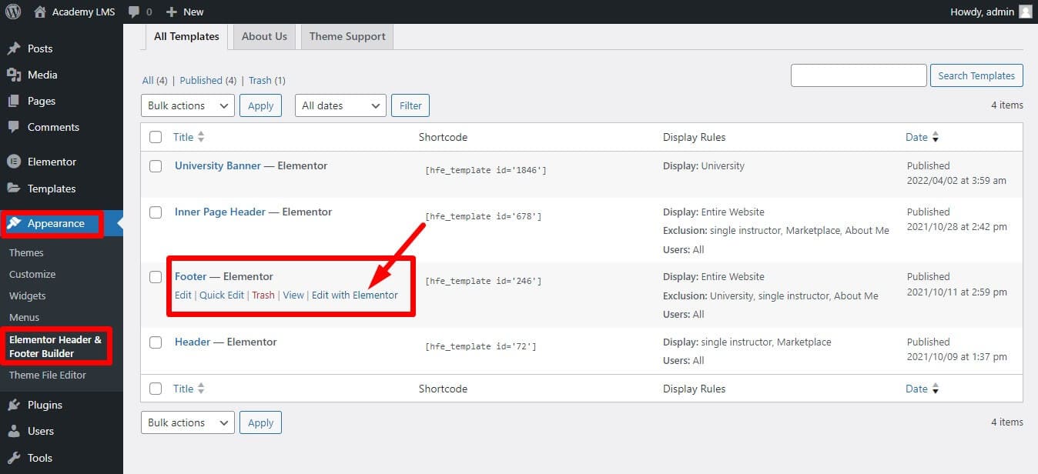Click the template search input field
1038x474 pixels.
click(859, 75)
